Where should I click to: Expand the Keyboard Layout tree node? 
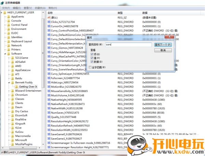click(x=5, y=41)
